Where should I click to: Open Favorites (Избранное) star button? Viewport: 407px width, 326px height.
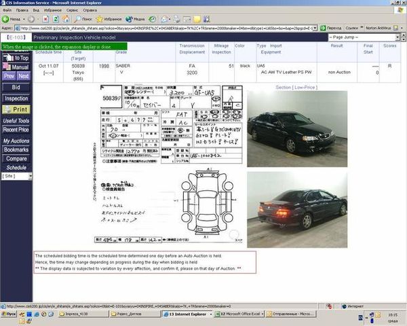(109, 19)
